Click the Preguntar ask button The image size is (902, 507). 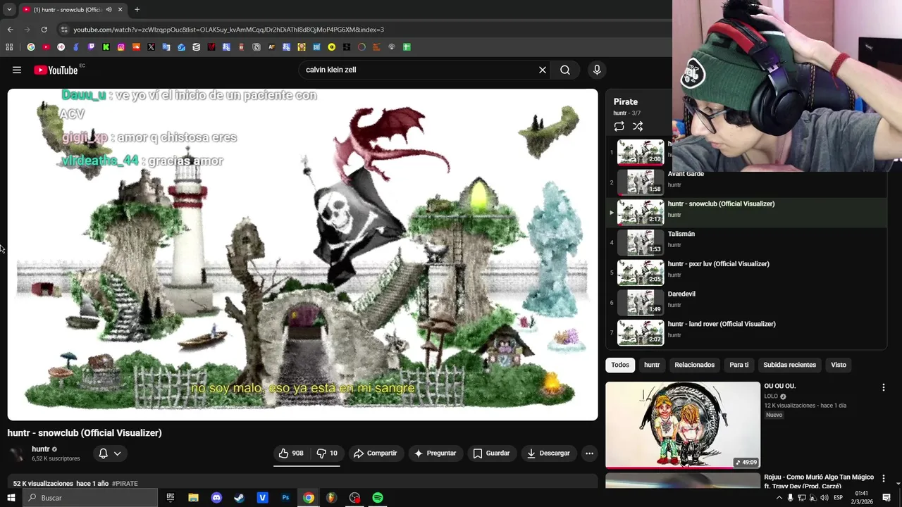(435, 453)
